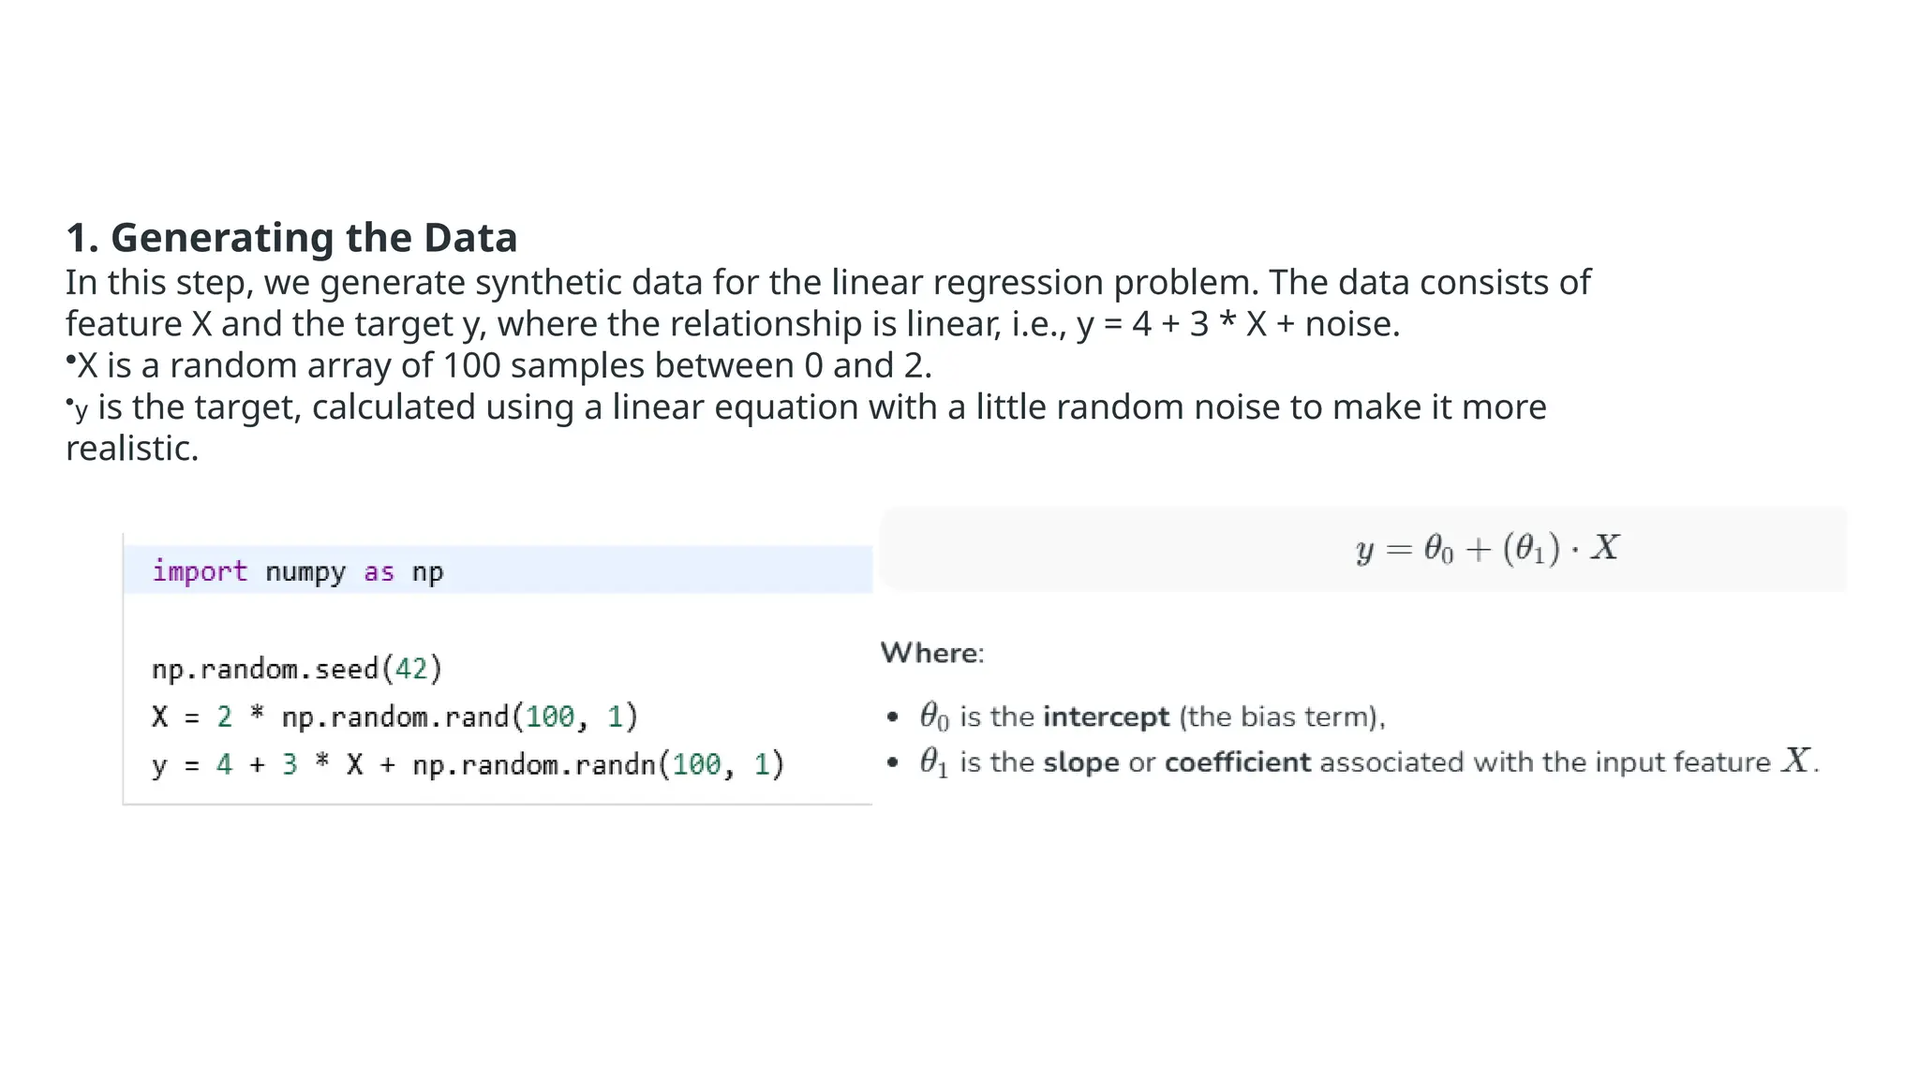The height and width of the screenshot is (1079, 1919).
Task: Click the number 42 in the seed call
Action: (x=410, y=669)
